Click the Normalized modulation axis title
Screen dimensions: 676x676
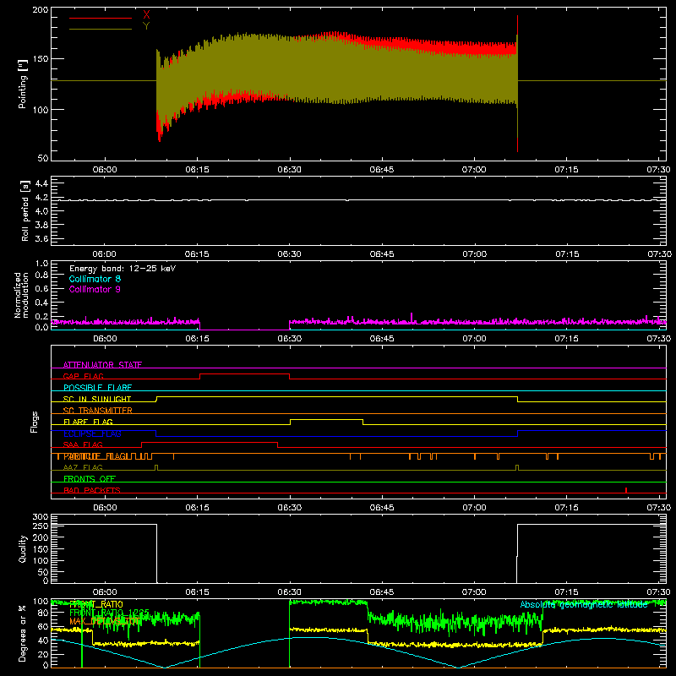coord(21,295)
